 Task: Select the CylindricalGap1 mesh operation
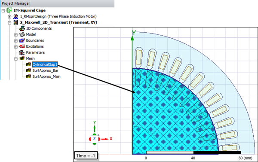(x=45, y=64)
